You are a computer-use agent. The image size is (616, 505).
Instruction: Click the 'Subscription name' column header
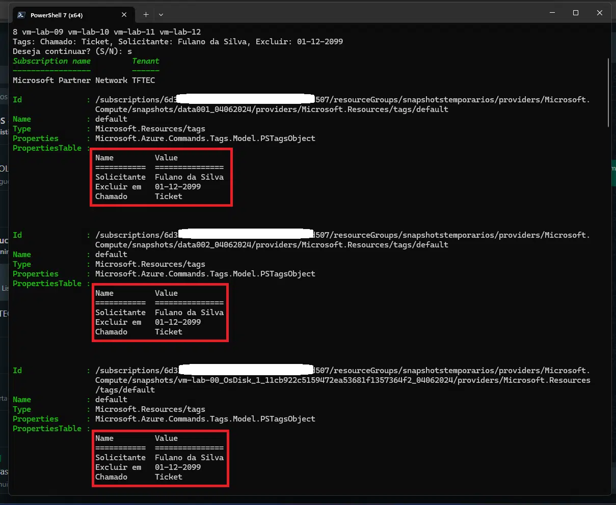[x=51, y=61]
